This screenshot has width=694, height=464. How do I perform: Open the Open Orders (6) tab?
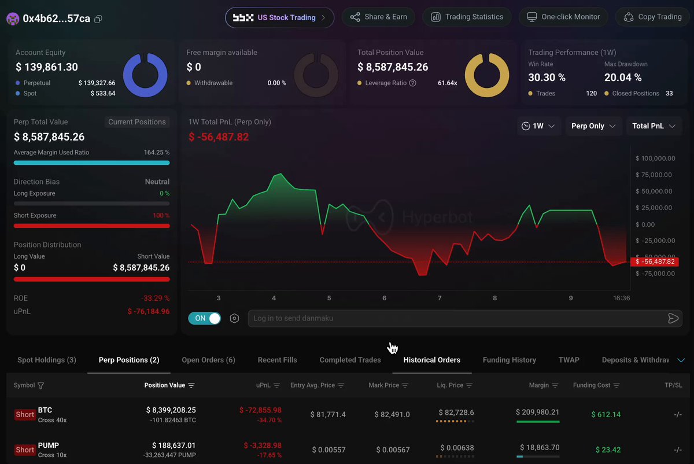click(x=209, y=360)
